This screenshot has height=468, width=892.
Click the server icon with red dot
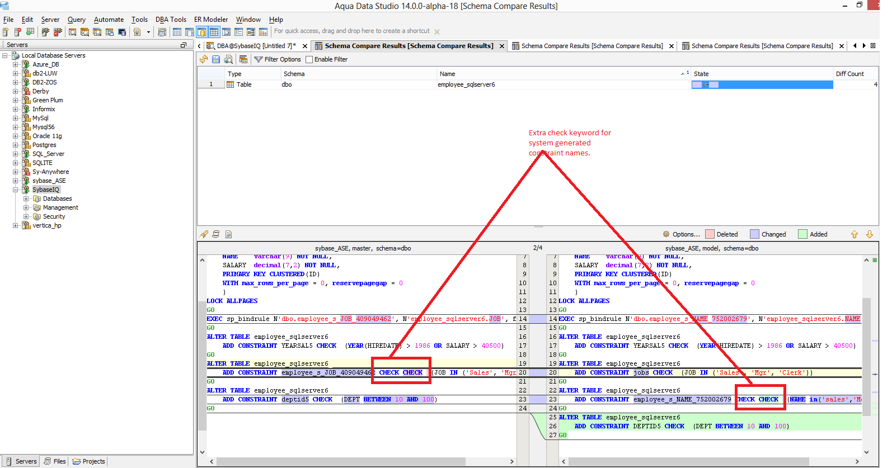[18, 32]
